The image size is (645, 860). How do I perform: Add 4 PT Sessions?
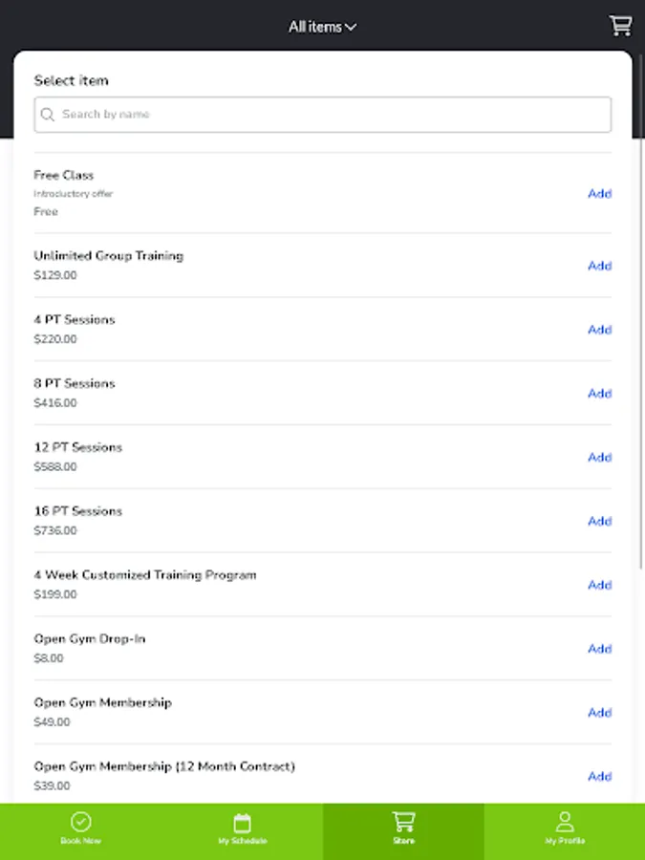599,330
